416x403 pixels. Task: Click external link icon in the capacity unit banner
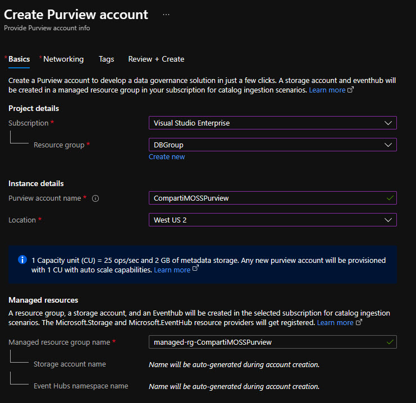click(x=195, y=268)
